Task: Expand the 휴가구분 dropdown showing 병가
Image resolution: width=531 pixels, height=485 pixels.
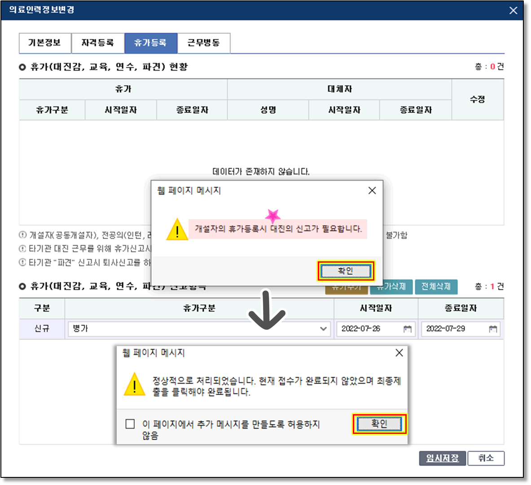Action: tap(323, 329)
